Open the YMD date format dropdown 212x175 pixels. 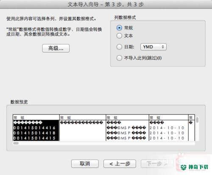click(x=153, y=47)
